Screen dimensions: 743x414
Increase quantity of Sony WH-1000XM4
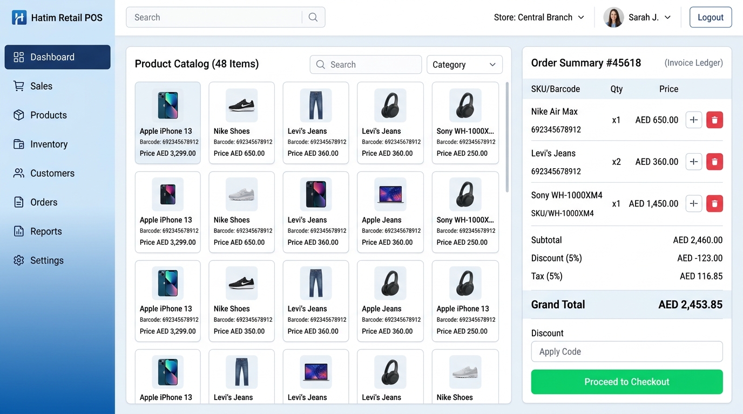click(x=694, y=203)
